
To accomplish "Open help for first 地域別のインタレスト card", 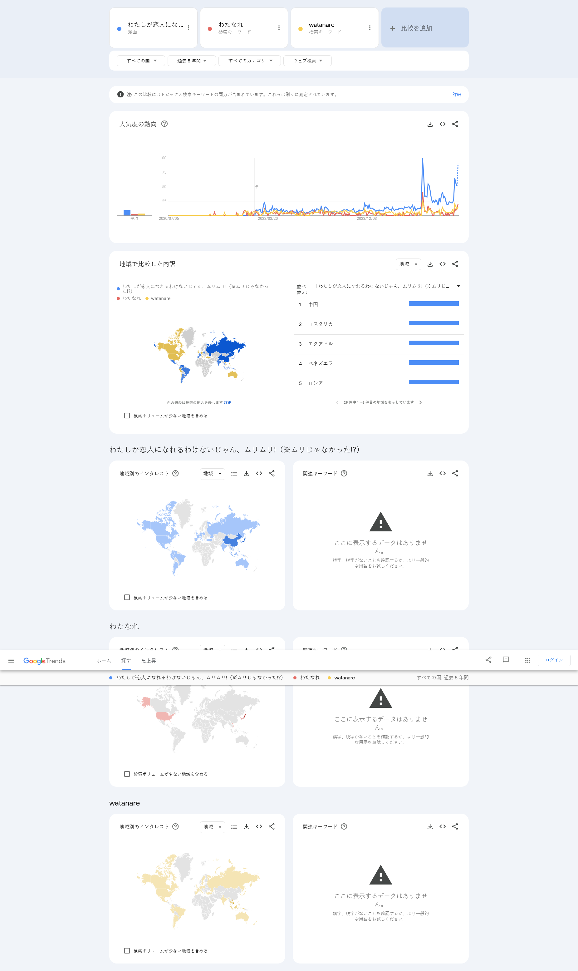I will (175, 473).
